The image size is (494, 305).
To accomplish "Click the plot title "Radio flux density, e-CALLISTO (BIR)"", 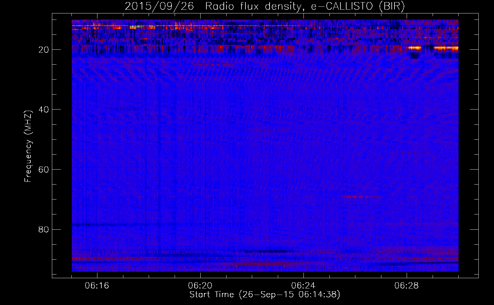I will tap(305, 6).
